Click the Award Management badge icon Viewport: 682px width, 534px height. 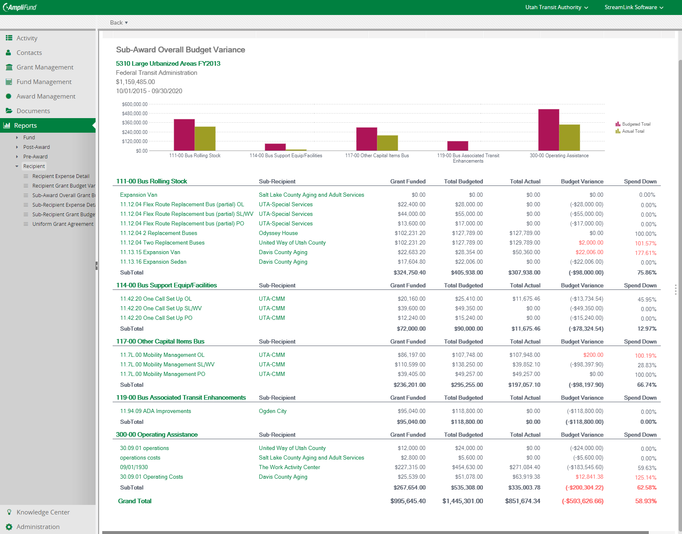9,96
